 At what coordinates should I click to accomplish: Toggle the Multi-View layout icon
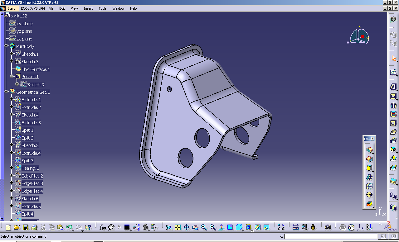[x=230, y=228]
